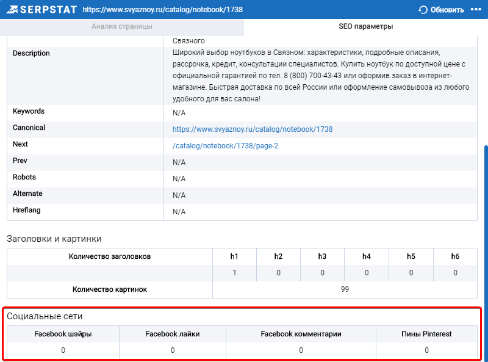Image resolution: width=488 pixels, height=362 pixels.
Task: Click the Заголовки и картинки section heading
Action: tap(54, 239)
